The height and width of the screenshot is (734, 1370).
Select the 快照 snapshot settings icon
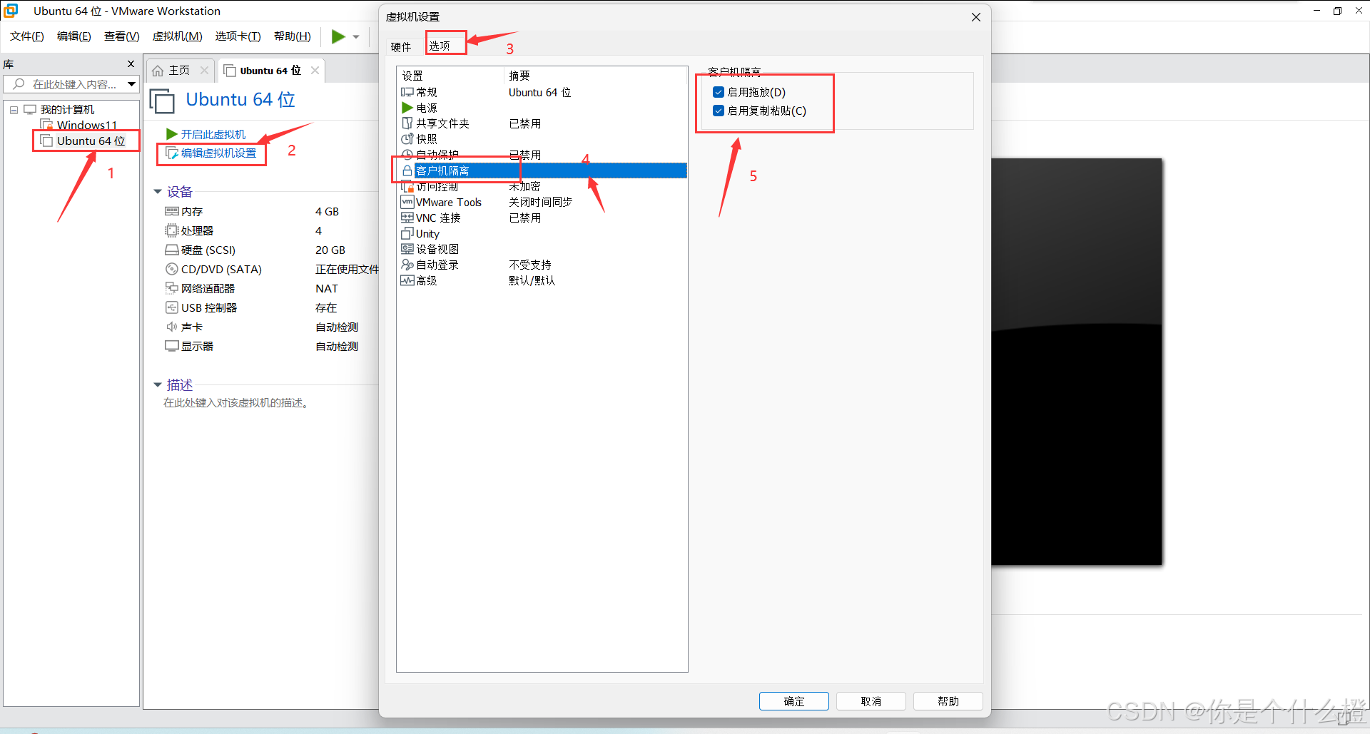point(407,139)
